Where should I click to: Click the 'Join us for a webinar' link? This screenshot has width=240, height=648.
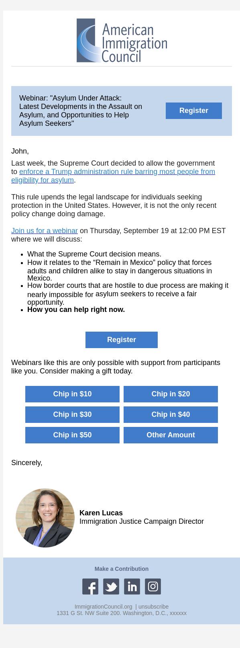point(44,230)
